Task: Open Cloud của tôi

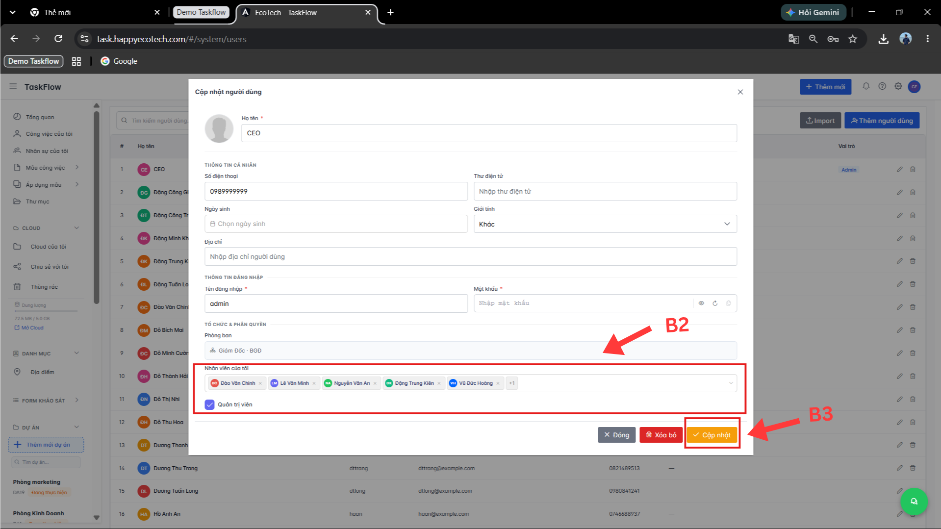Action: point(48,247)
